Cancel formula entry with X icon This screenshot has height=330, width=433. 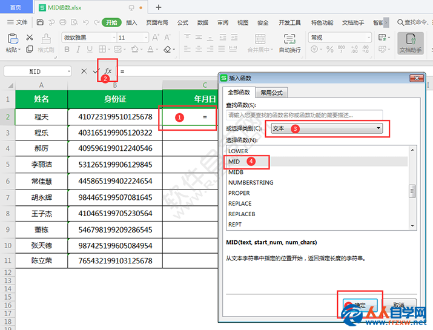[x=84, y=71]
